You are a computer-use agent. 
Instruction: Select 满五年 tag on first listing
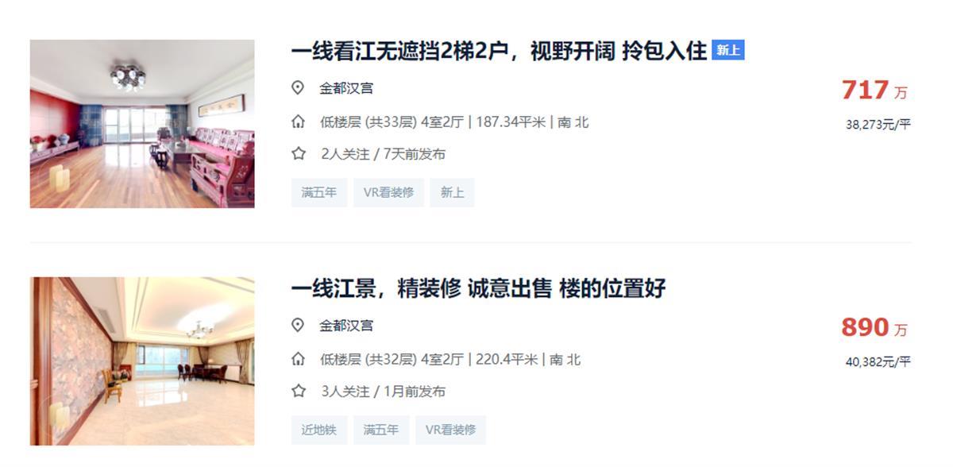click(319, 192)
